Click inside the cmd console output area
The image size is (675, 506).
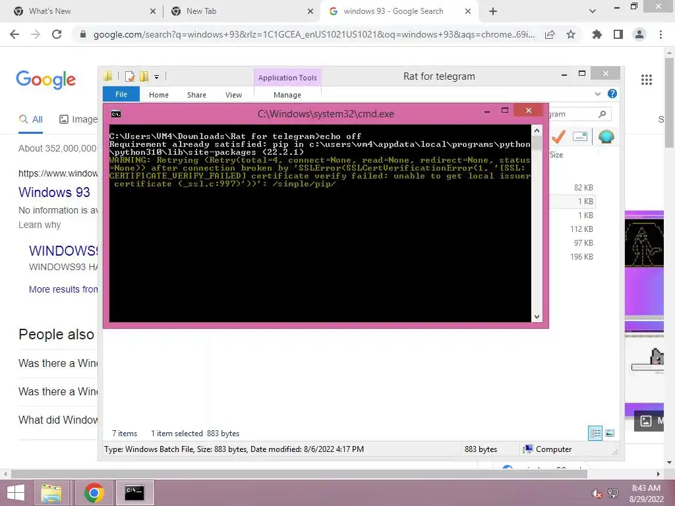320,223
